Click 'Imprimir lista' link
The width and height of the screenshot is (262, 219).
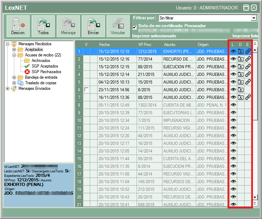point(245,36)
